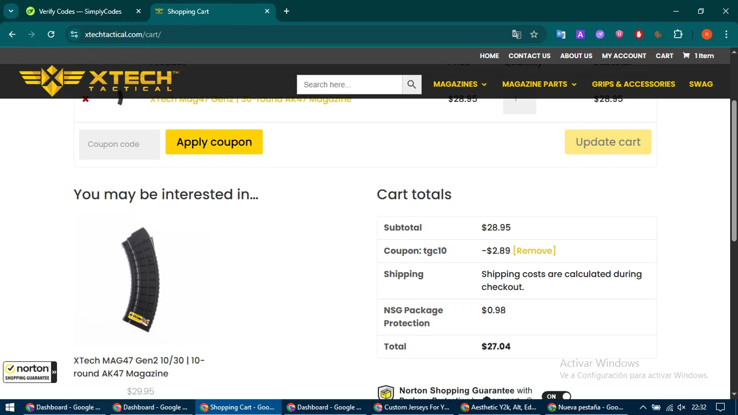This screenshot has height=415, width=738.
Task: Open Chrome three-dot menu
Action: pyautogui.click(x=726, y=34)
